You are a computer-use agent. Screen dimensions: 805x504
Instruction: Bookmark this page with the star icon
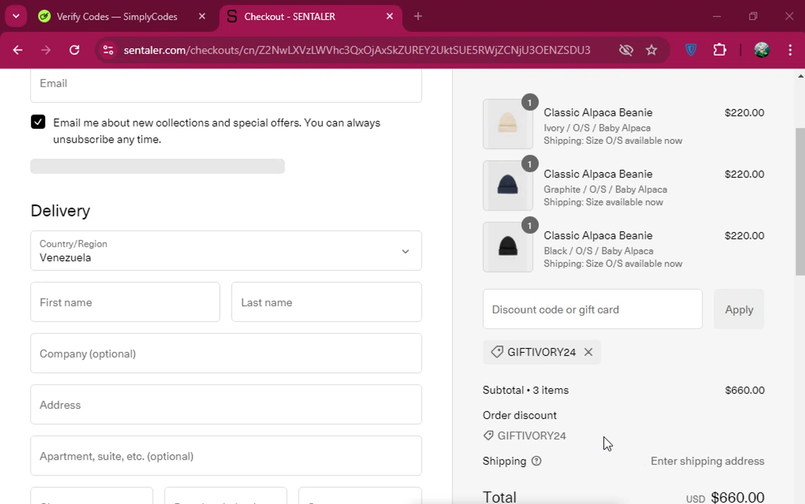click(652, 50)
